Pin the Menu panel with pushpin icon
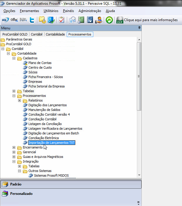Image resolution: width=182 pixels, height=206 pixels. coord(139,28)
